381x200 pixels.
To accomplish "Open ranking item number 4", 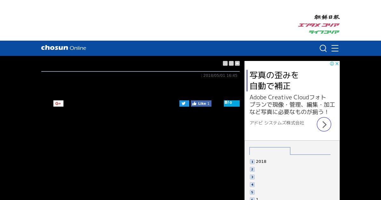I will click(252, 184).
